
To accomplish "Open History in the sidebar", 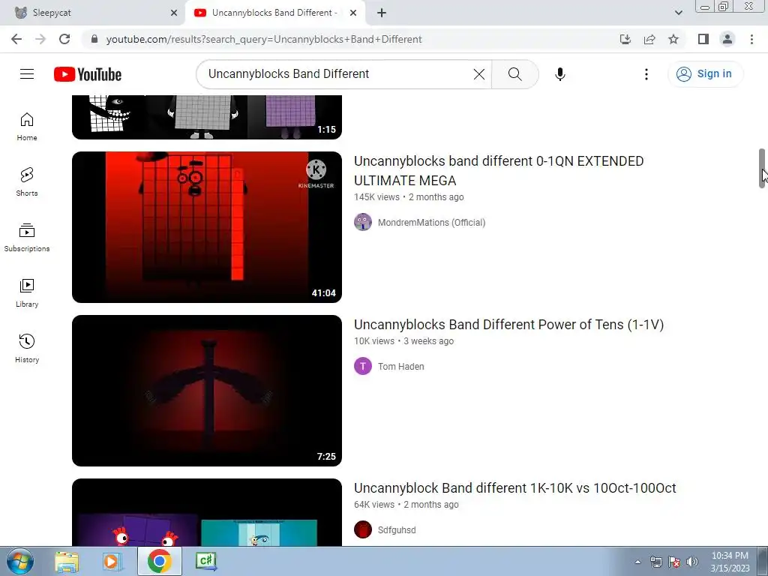I will (27, 348).
